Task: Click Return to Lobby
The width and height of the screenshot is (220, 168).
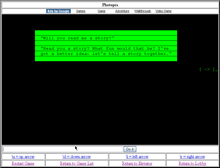Action: point(192,163)
